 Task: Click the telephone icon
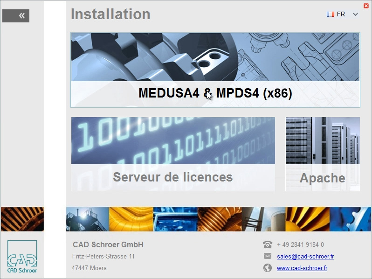pyautogui.click(x=268, y=244)
